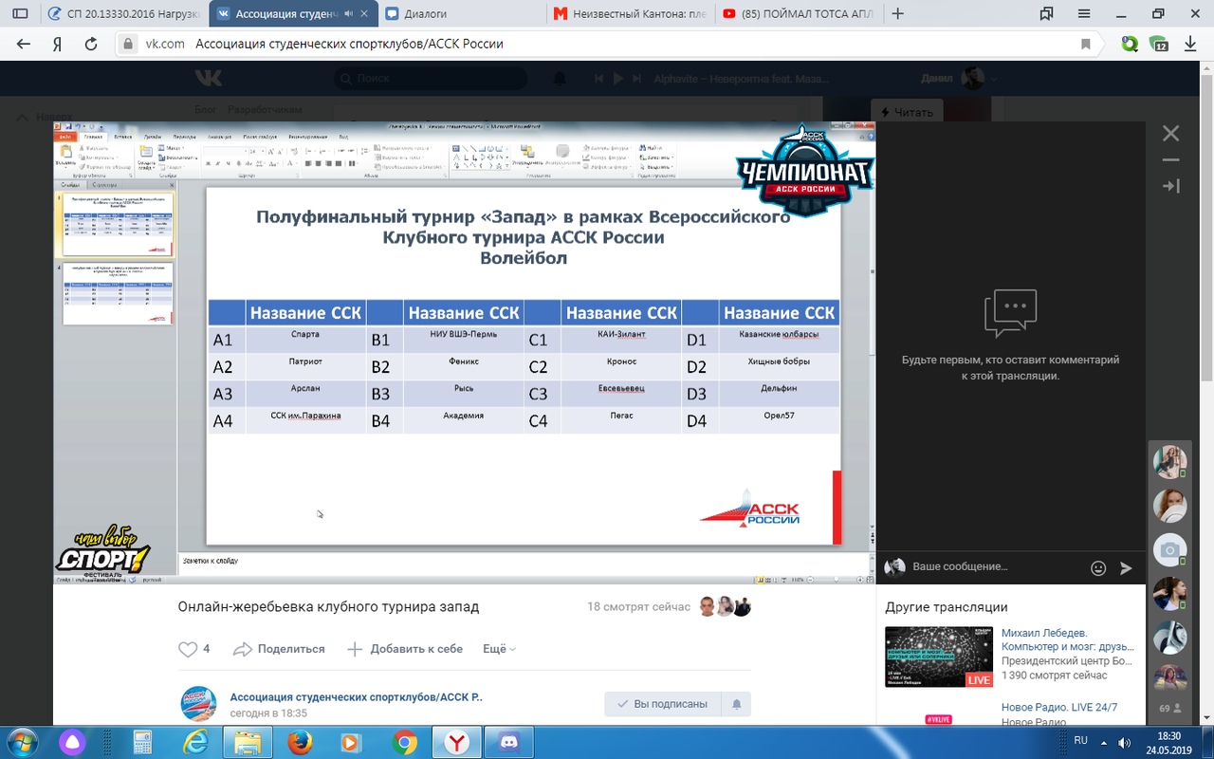The width and height of the screenshot is (1214, 759).
Task: Expand the Ещё dropdown menu
Action: pyautogui.click(x=499, y=650)
